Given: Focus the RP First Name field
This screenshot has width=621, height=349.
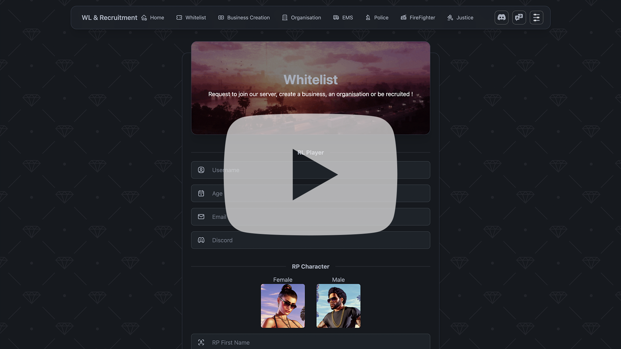Looking at the screenshot, I should click(x=310, y=342).
